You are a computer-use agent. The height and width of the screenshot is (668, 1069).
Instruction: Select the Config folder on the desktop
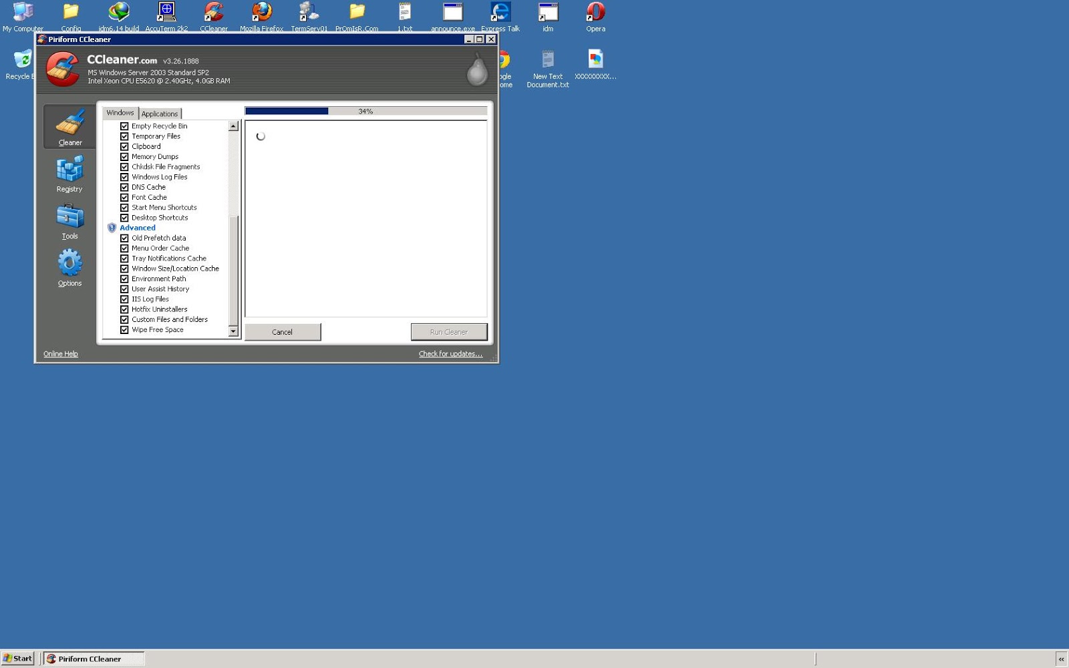point(71,17)
